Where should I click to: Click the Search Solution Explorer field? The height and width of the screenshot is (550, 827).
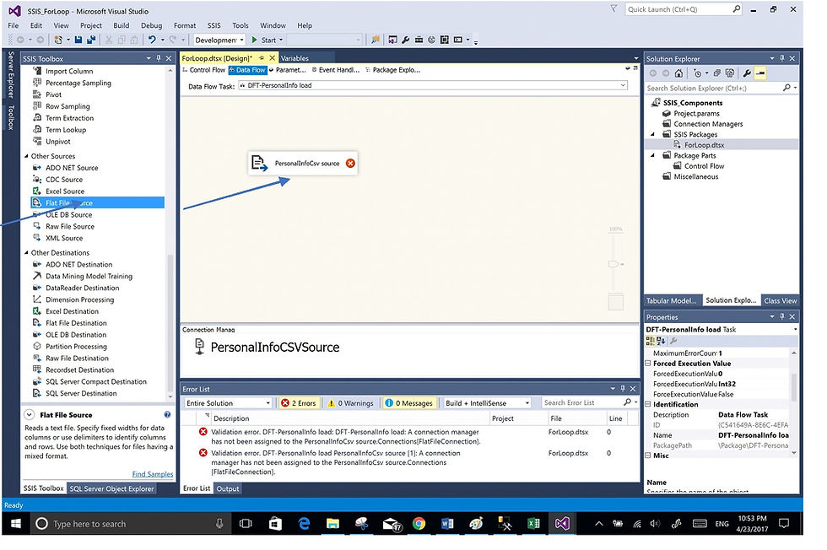pyautogui.click(x=715, y=88)
